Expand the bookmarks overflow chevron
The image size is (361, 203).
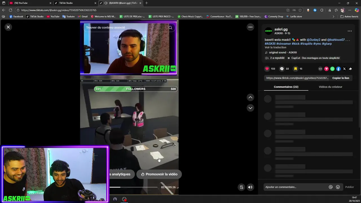(x=333, y=17)
